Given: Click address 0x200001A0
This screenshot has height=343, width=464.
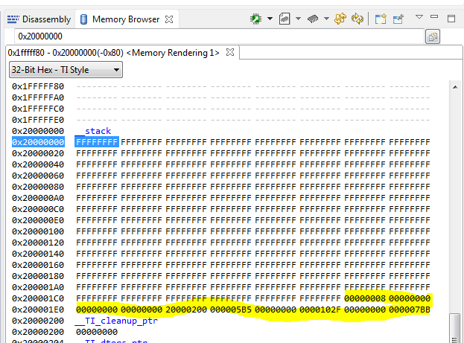Looking at the screenshot, I should click(38, 287).
